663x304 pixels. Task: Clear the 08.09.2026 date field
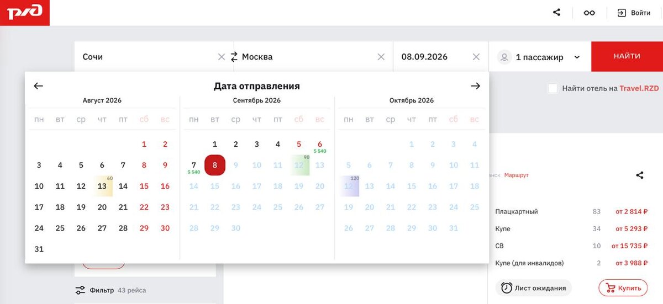[476, 57]
